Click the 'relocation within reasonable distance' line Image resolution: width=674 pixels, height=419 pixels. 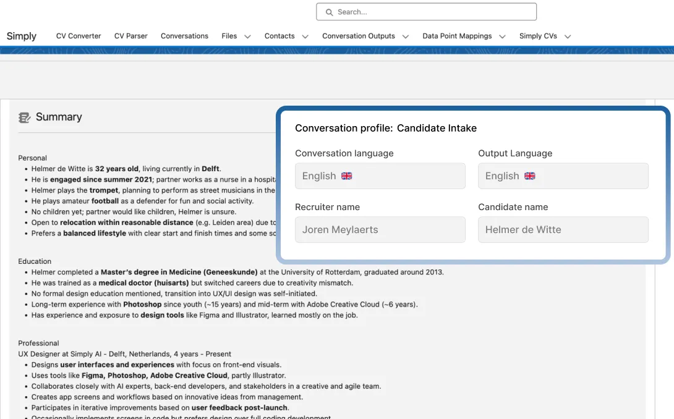click(x=153, y=222)
